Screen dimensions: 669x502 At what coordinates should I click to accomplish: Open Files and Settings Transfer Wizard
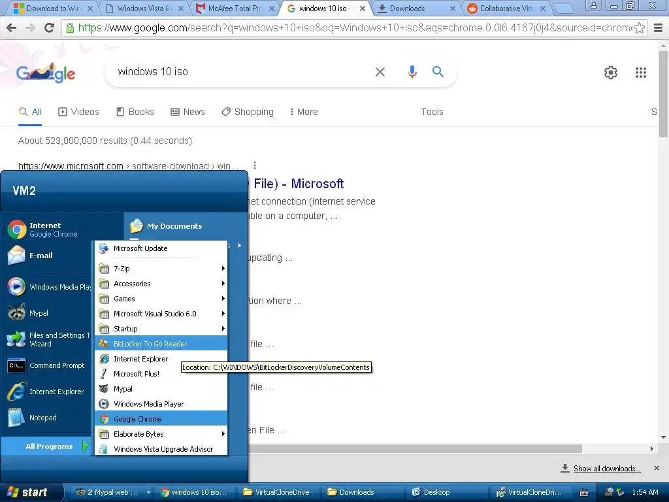[x=48, y=339]
